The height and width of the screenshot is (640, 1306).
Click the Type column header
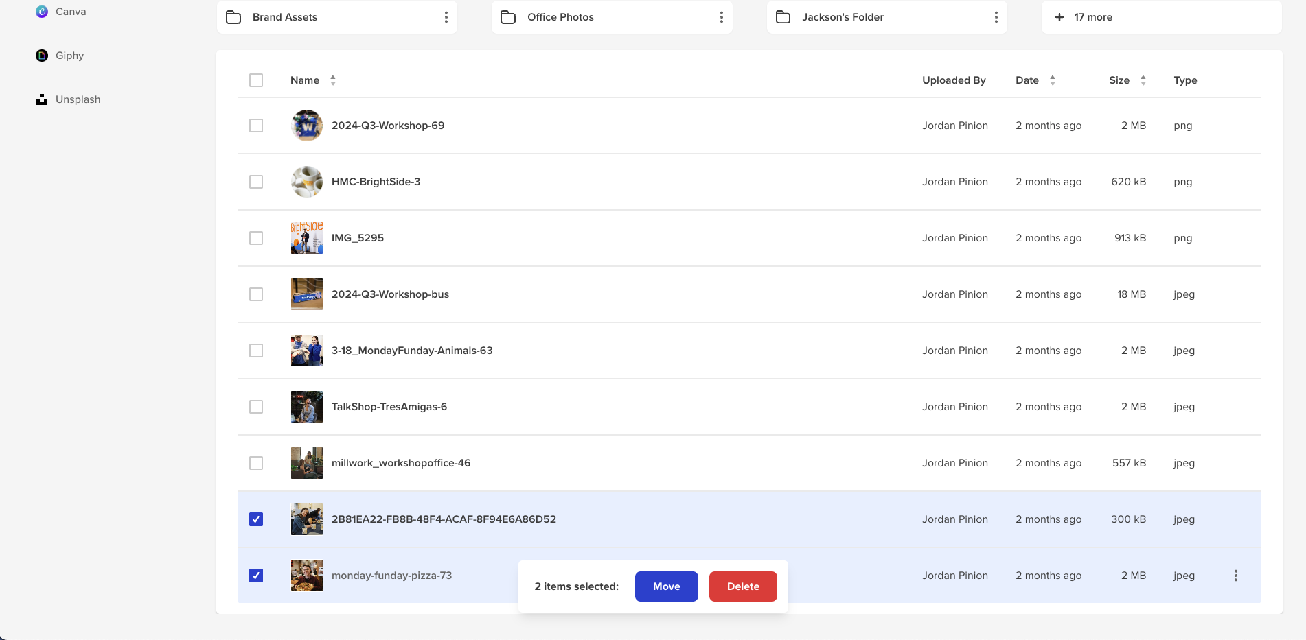(1185, 80)
